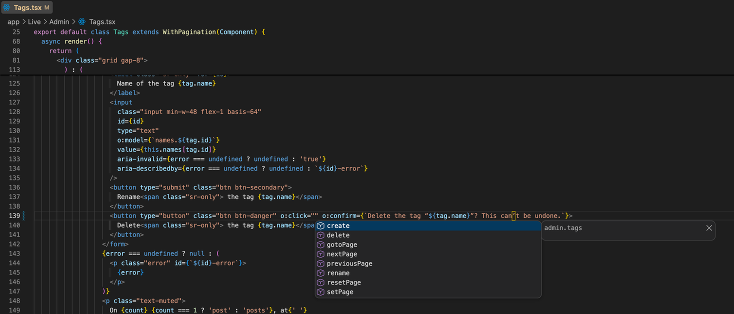The image size is (734, 314).
Task: Click the closing </form> tag
Action: (x=115, y=245)
